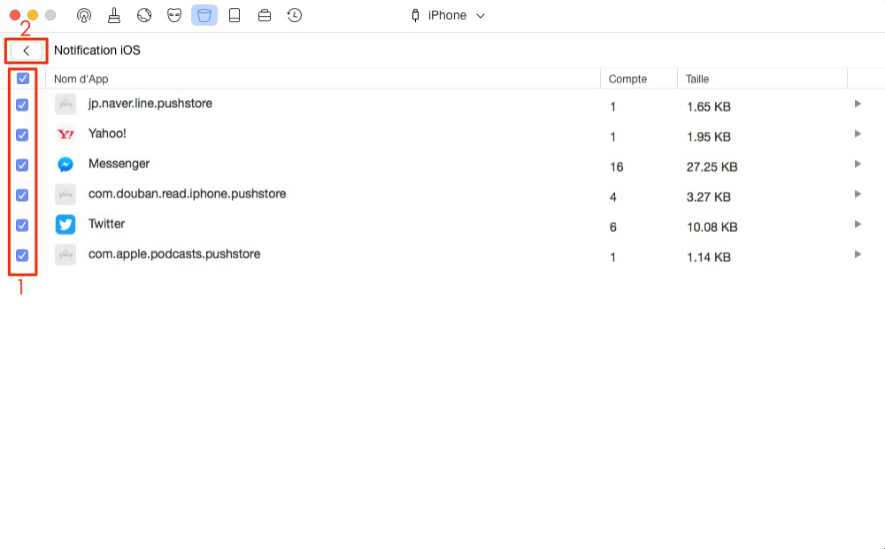
Task: Open the Toolbox briefcase icon
Action: 264,15
